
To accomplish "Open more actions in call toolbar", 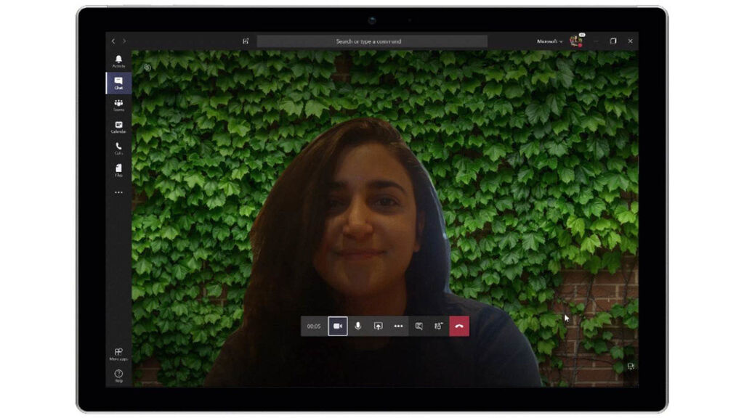I will (x=398, y=327).
